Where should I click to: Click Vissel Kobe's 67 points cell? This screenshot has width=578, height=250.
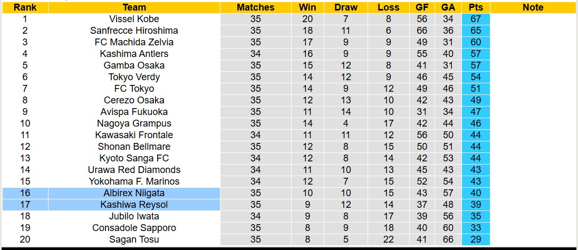tap(476, 19)
